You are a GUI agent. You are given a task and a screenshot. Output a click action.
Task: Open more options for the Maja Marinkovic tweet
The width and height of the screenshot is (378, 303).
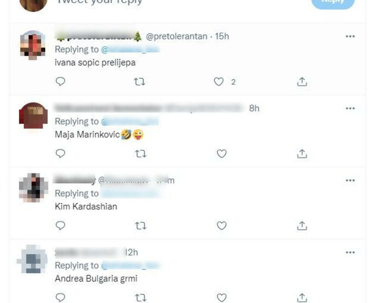coord(350,108)
